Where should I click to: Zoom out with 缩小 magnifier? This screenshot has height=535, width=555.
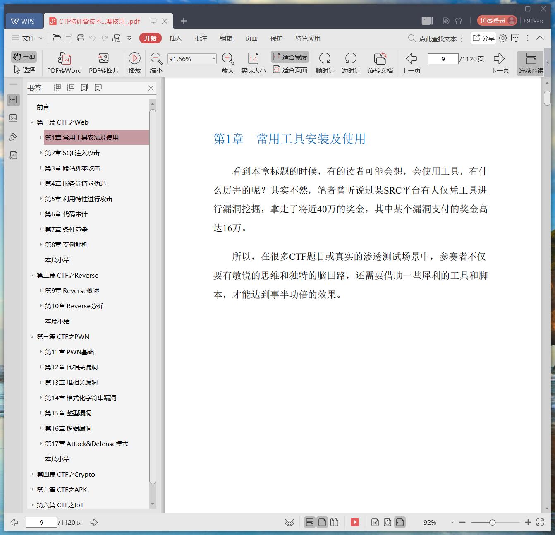tap(156, 63)
